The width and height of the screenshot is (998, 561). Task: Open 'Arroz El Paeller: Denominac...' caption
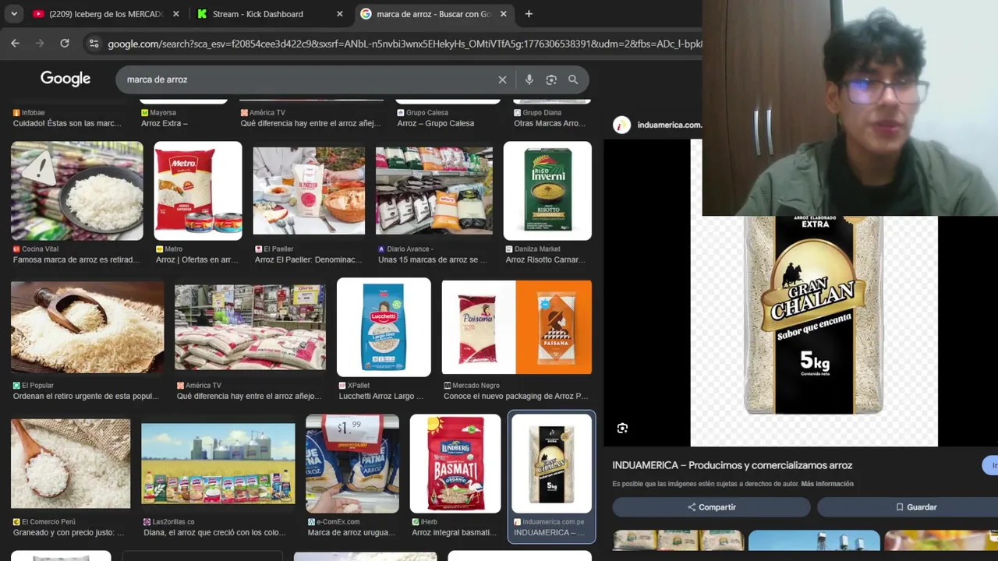pos(309,259)
